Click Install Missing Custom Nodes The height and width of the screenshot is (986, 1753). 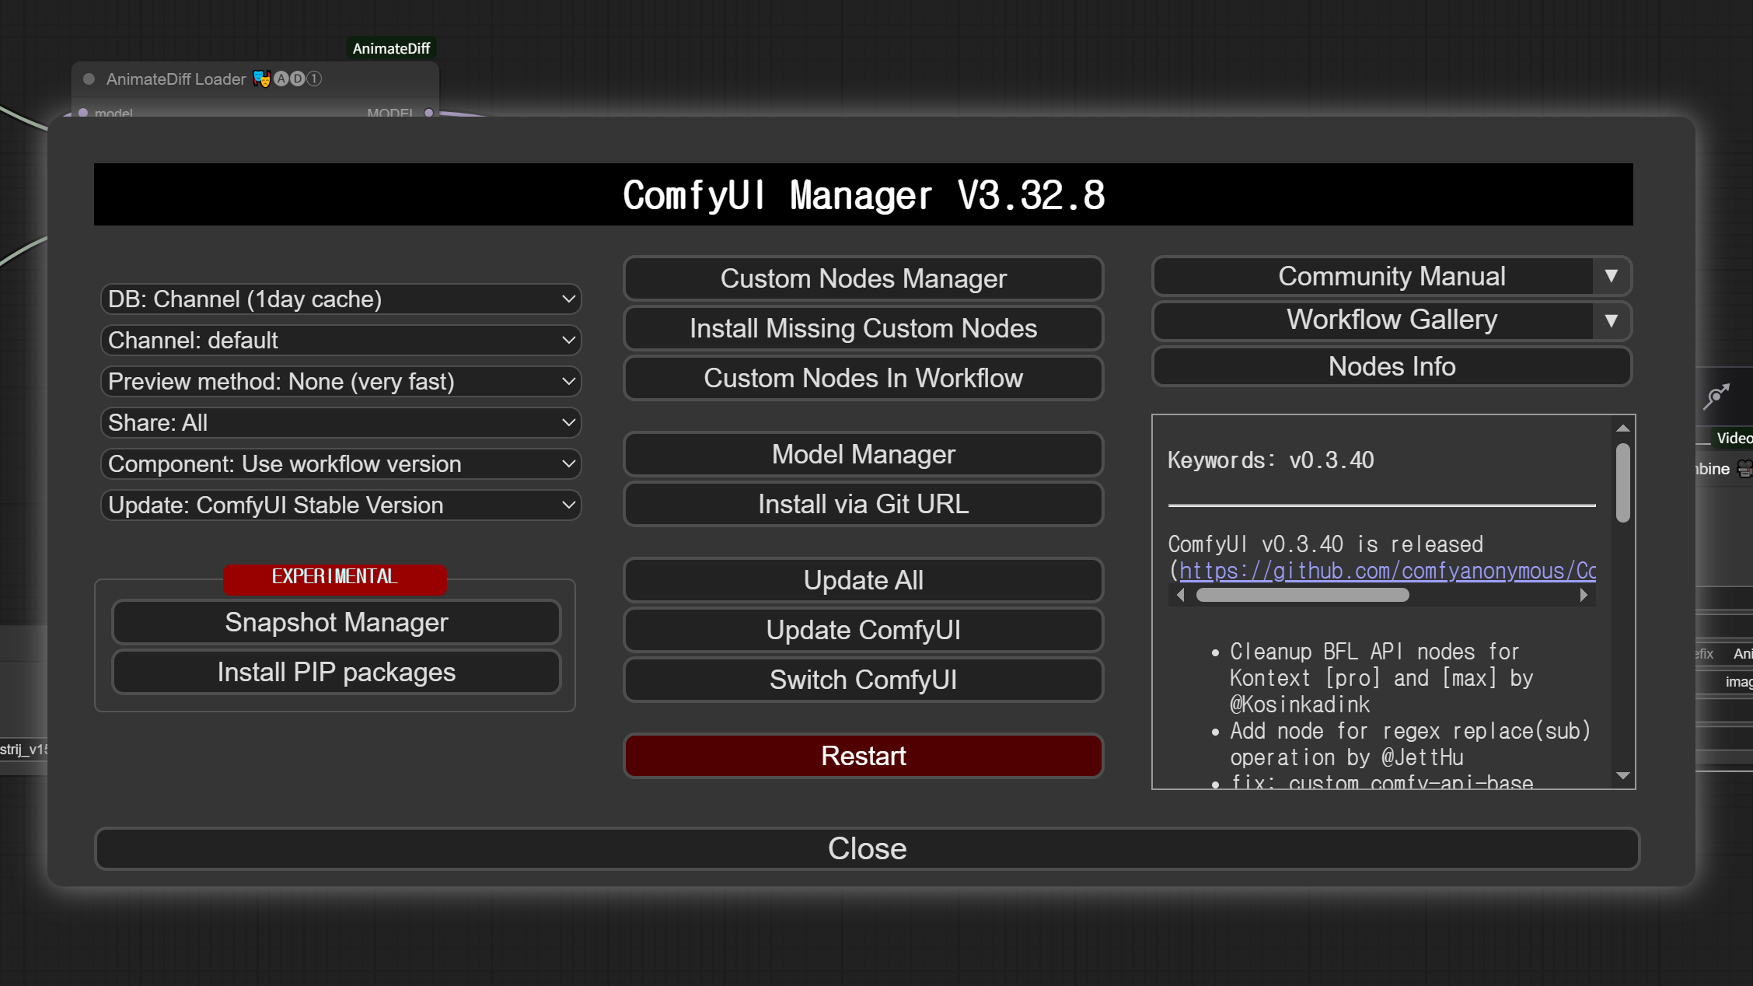point(863,328)
